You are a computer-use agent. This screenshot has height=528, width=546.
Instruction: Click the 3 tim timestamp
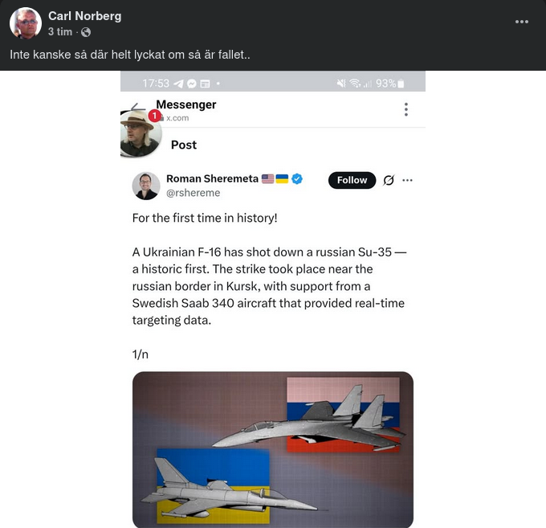tap(60, 31)
